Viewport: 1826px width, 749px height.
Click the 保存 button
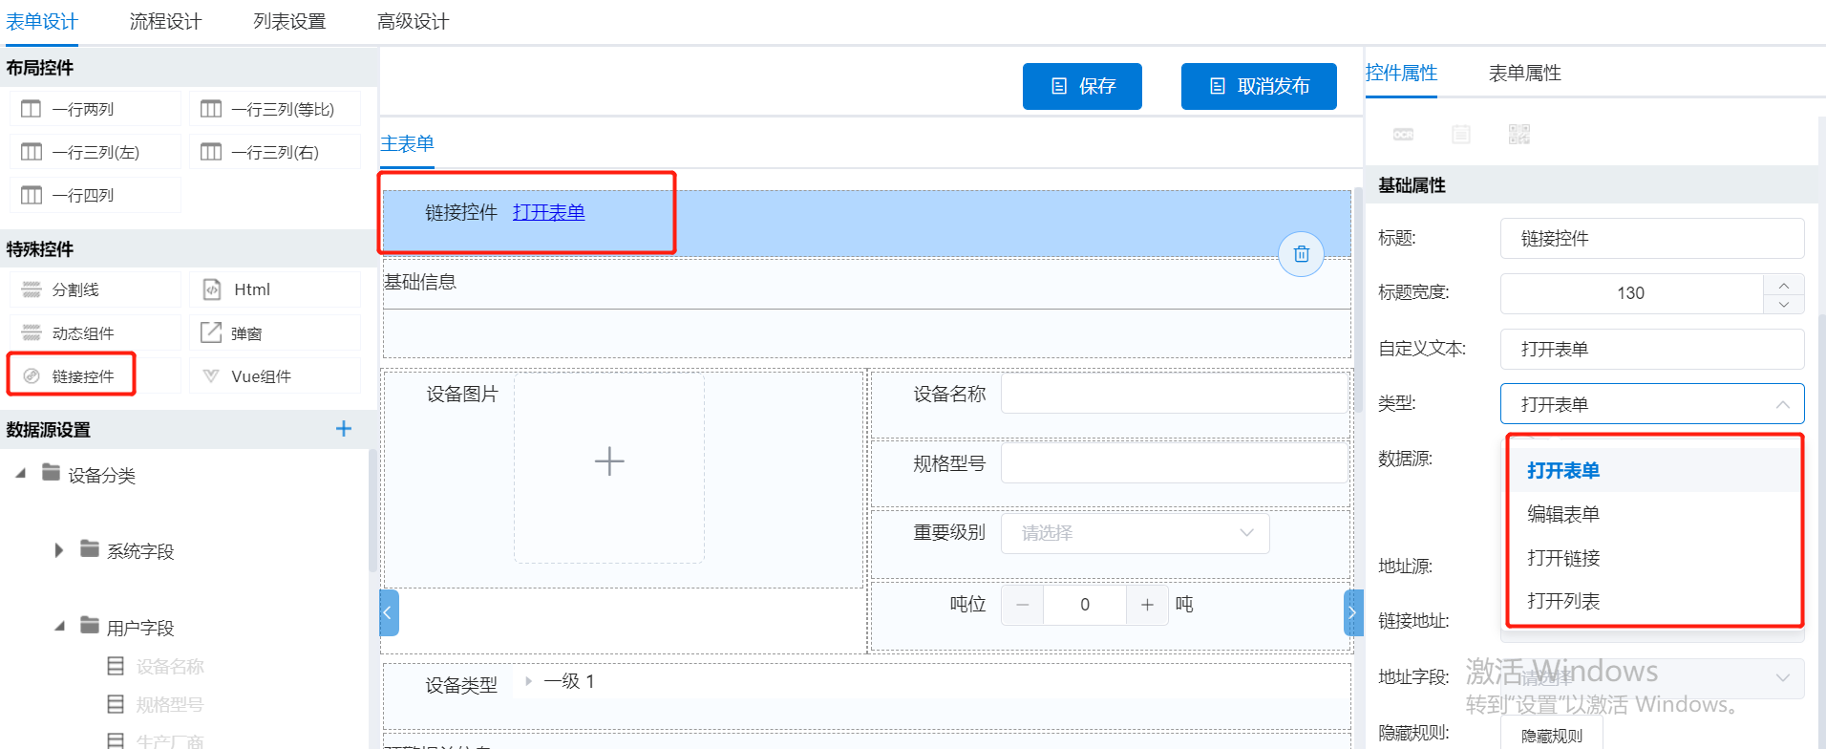1082,86
